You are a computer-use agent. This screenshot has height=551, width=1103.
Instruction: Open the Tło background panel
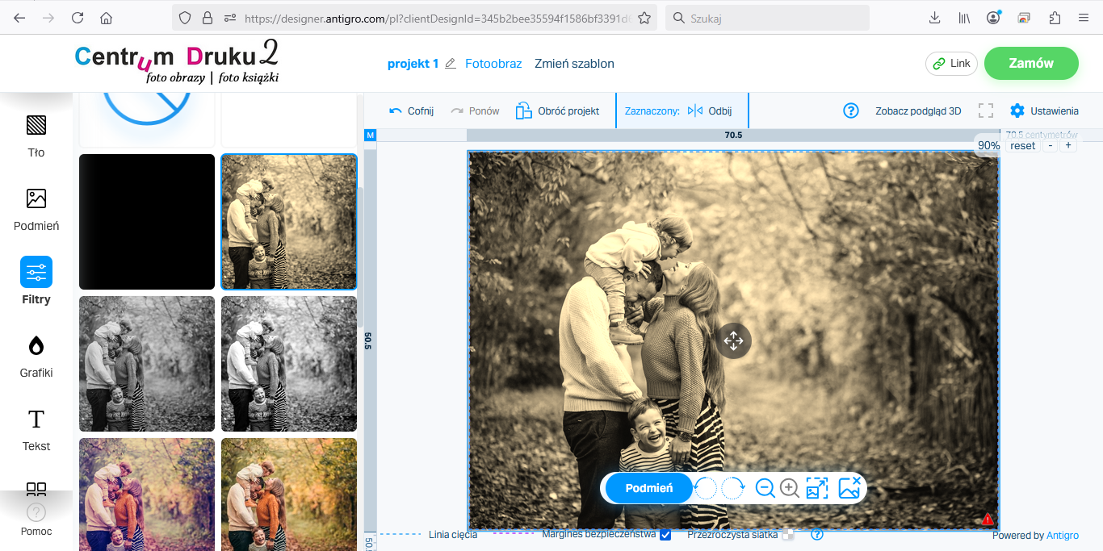(36, 135)
